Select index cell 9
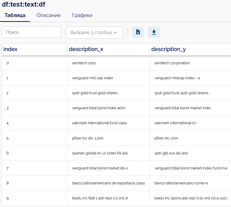The height and width of the screenshot is (207, 231). 34,198
